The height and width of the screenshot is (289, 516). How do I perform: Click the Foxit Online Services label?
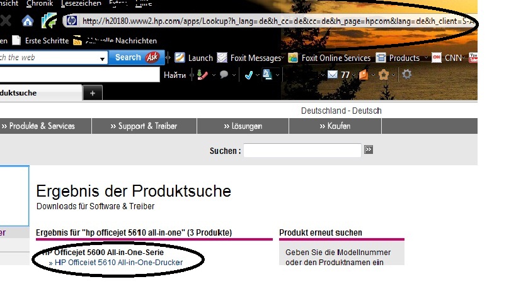pos(336,58)
